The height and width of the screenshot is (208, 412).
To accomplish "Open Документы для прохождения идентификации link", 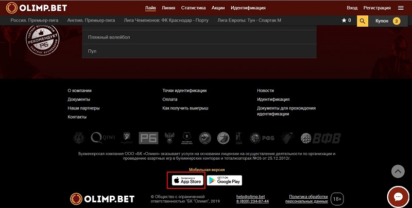I will tap(286, 111).
